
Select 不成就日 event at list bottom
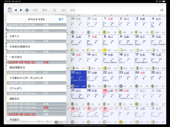click(36, 119)
